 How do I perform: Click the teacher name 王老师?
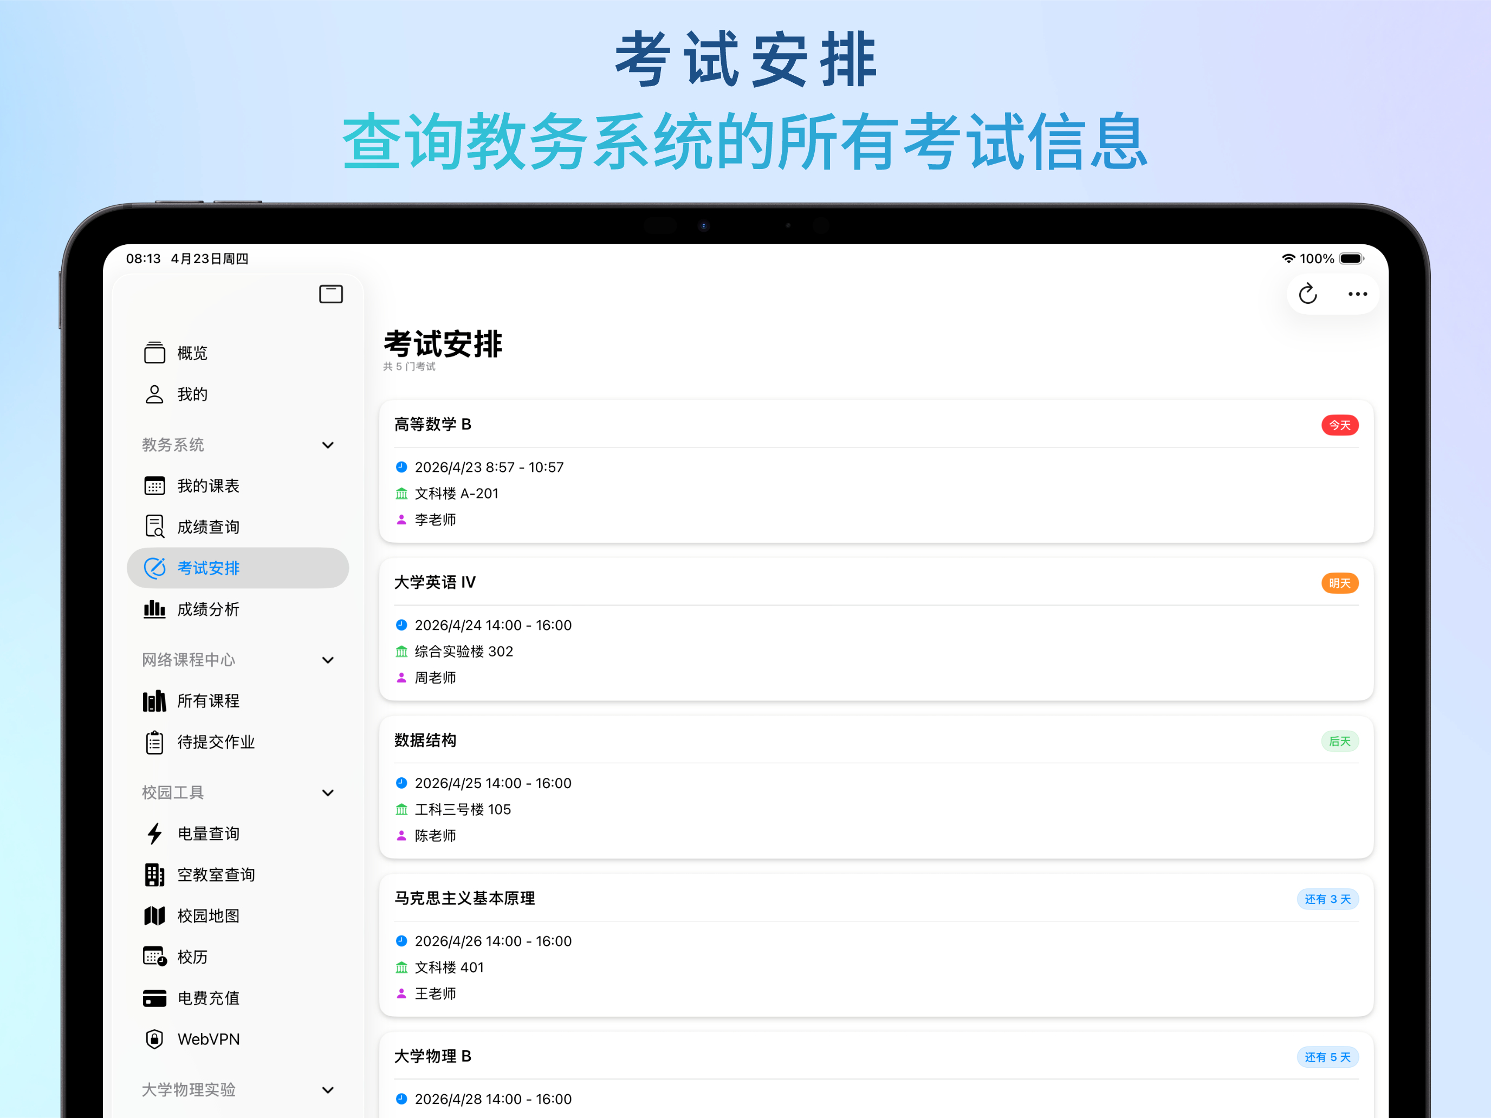coord(435,993)
